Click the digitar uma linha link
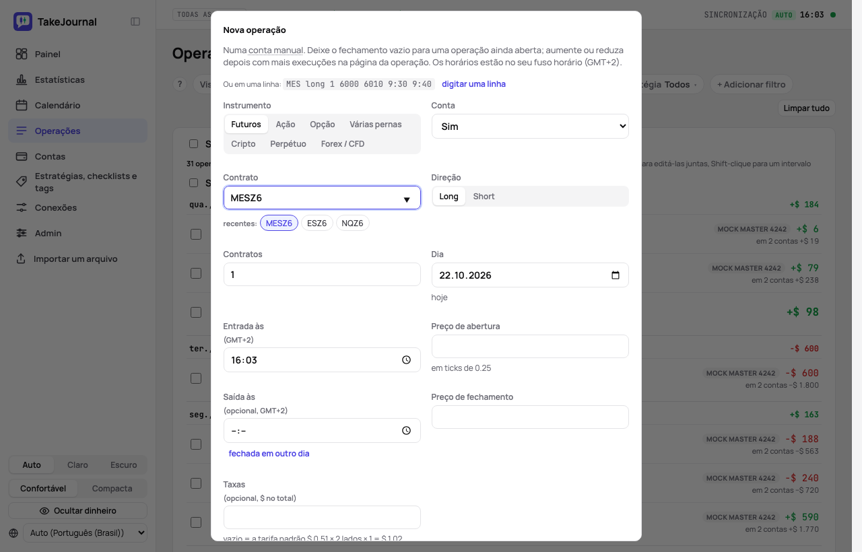The height and width of the screenshot is (552, 862). (x=473, y=84)
